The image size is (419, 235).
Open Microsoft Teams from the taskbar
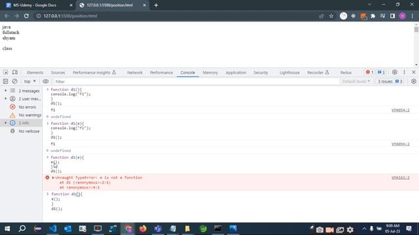pyautogui.click(x=158, y=228)
